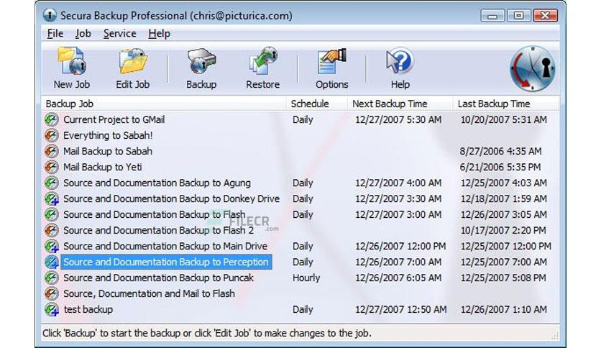This screenshot has width=601, height=348.
Task: Click status icon for Backup to Flash 2
Action: pyautogui.click(x=51, y=230)
